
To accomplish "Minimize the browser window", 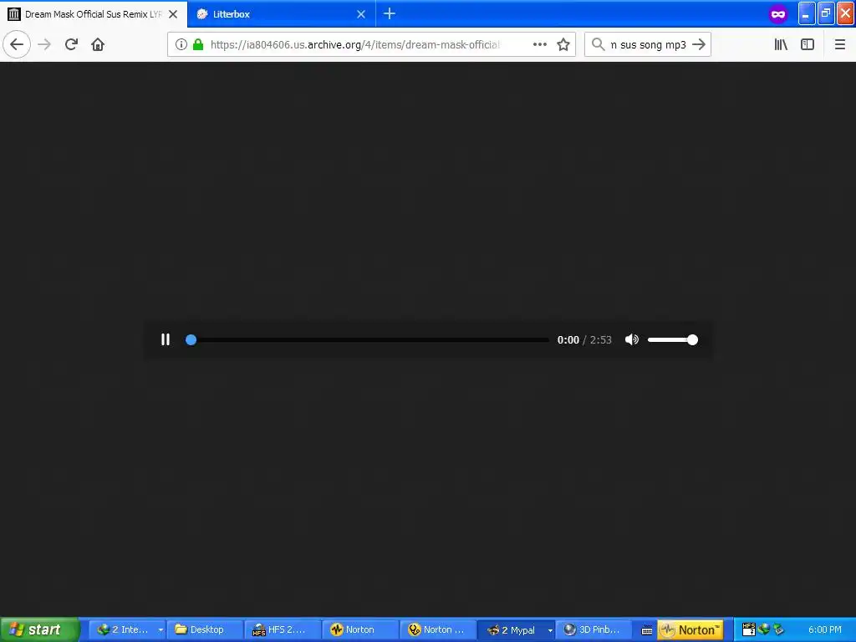I will point(807,14).
